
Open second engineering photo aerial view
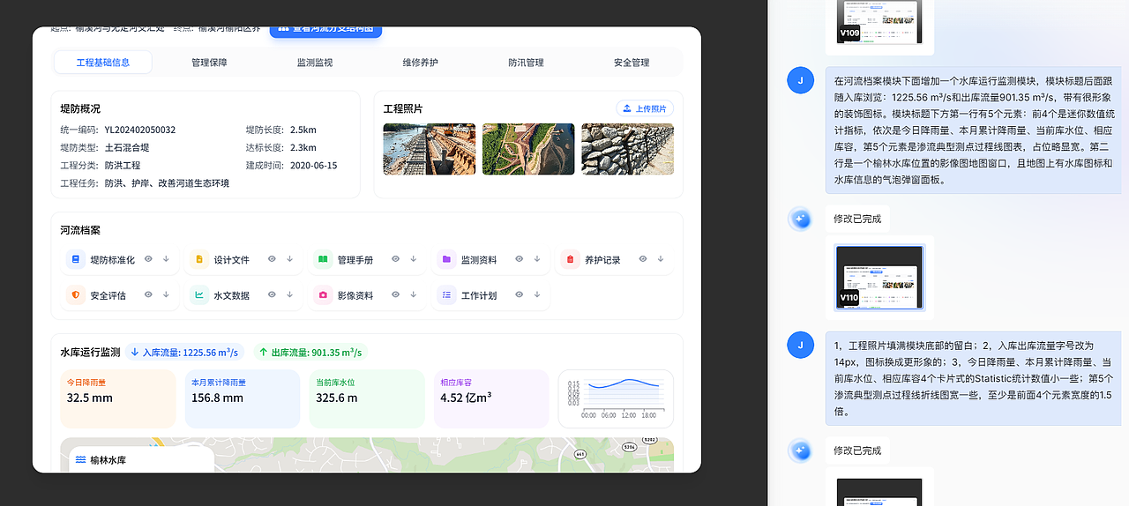pos(528,149)
